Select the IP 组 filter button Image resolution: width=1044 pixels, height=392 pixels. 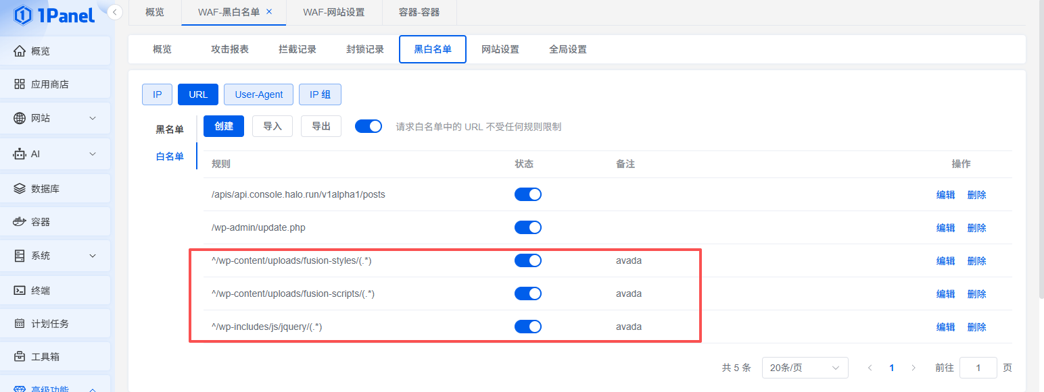pyautogui.click(x=320, y=94)
